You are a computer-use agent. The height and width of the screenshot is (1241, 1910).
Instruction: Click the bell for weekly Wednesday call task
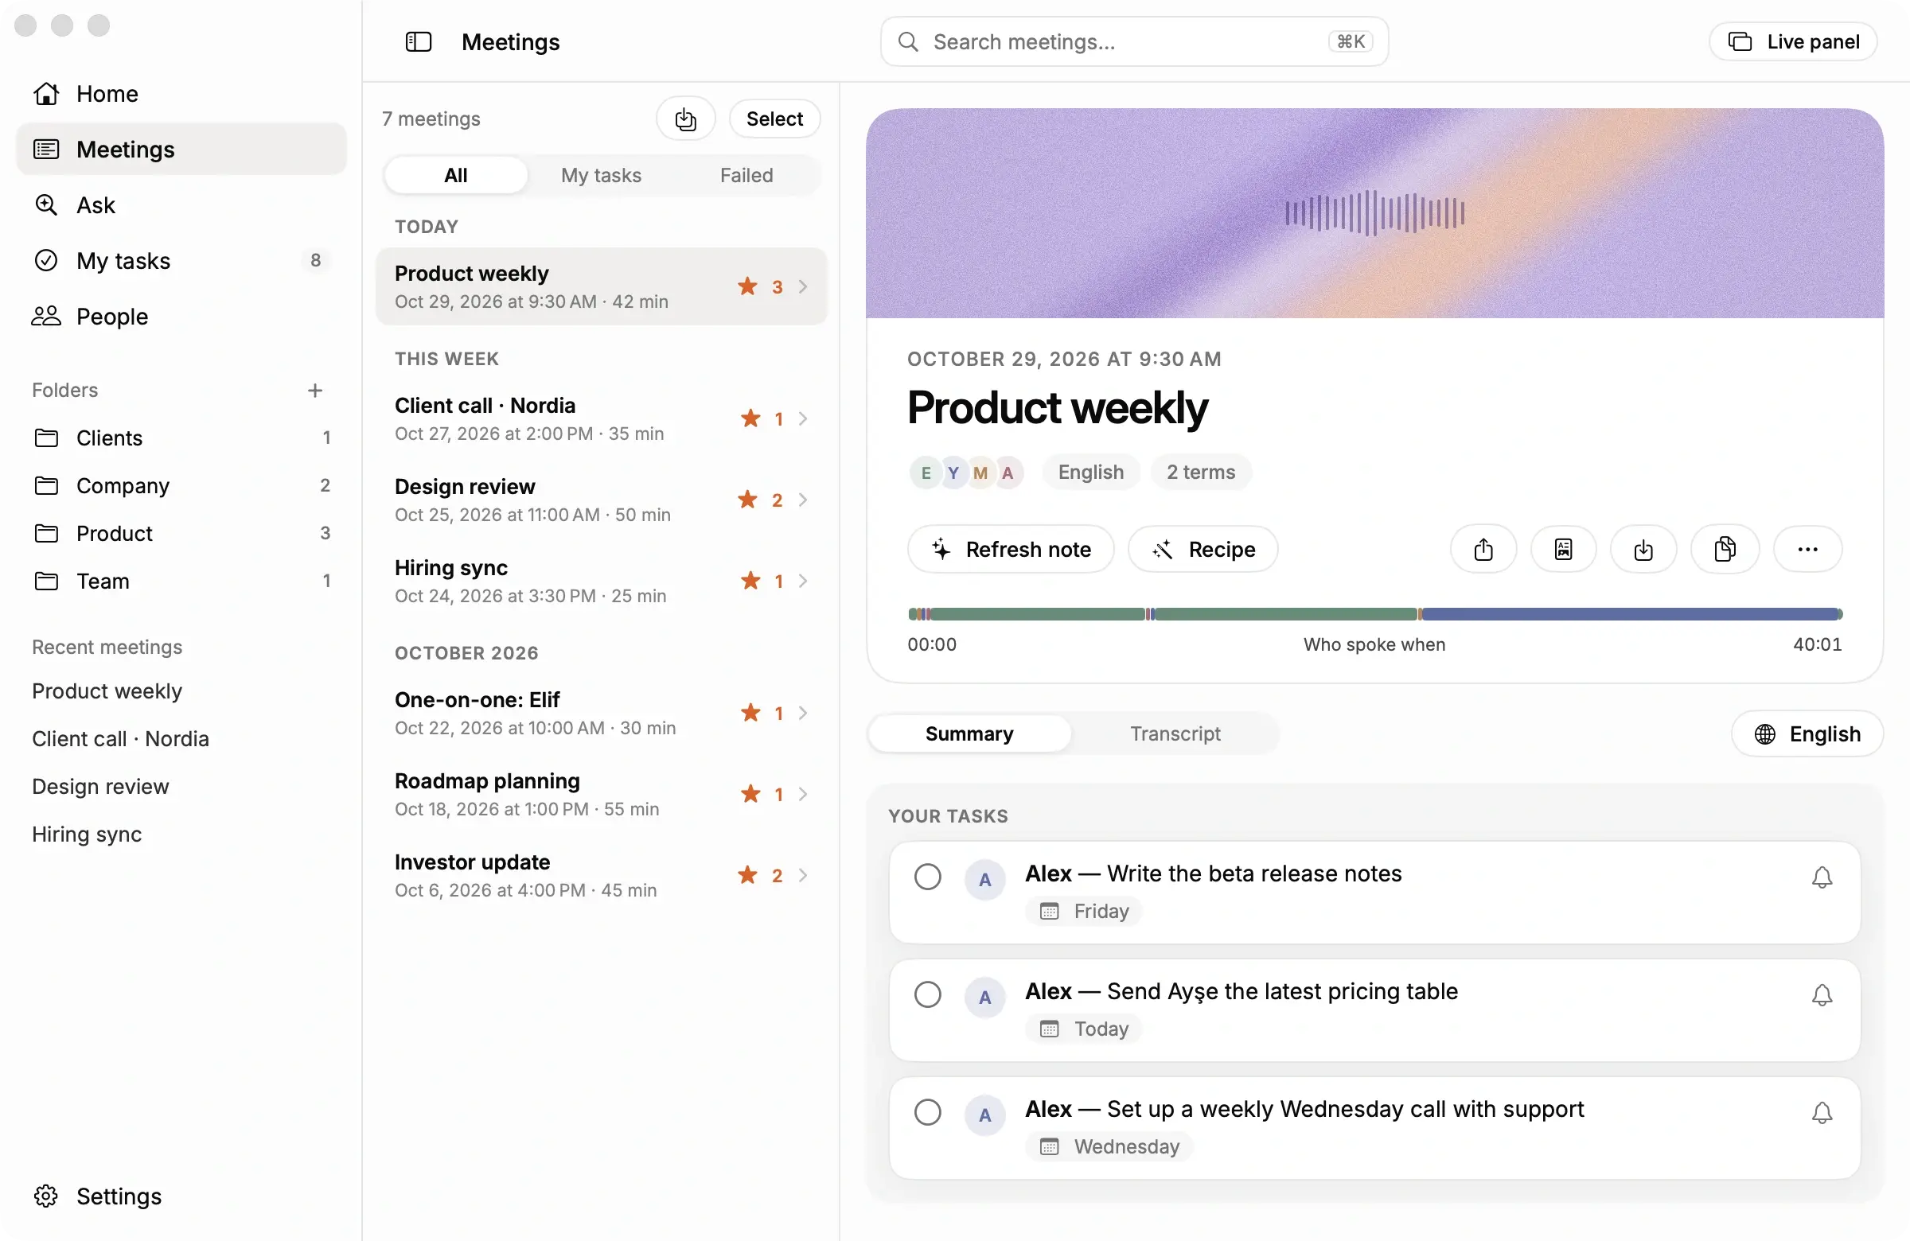[x=1822, y=1113]
